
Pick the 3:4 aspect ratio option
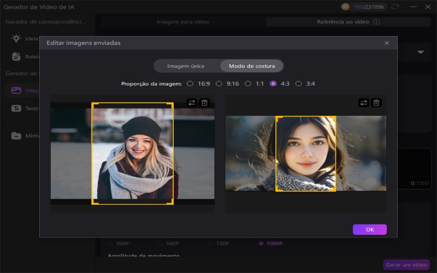(x=299, y=84)
